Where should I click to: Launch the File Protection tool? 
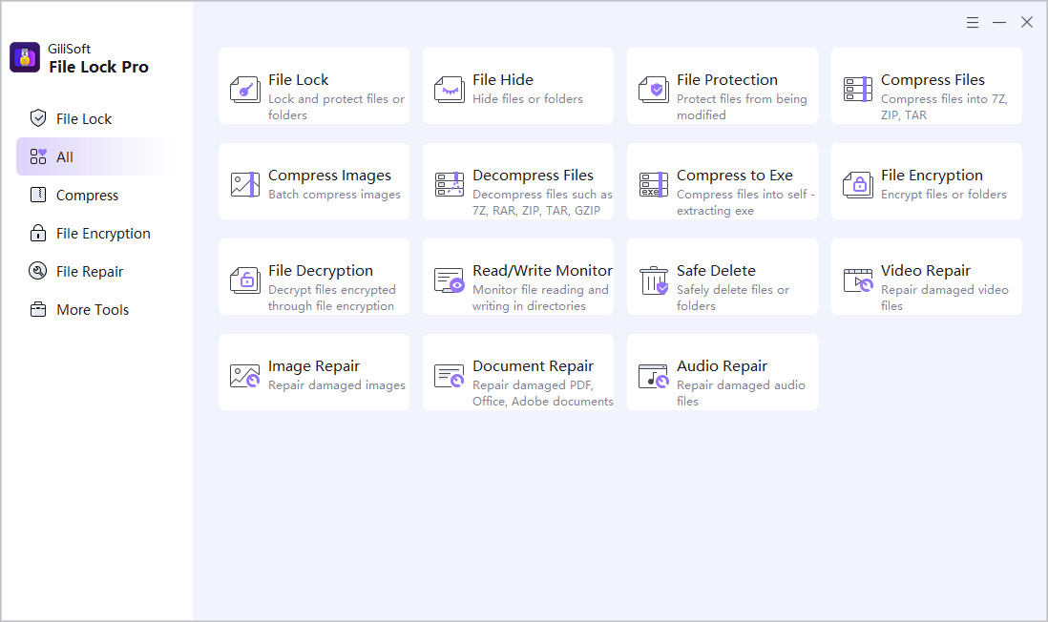point(722,86)
